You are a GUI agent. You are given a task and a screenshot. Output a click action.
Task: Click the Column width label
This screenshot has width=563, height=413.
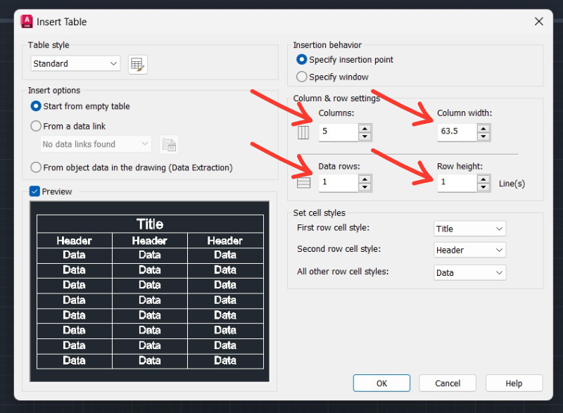click(x=464, y=113)
